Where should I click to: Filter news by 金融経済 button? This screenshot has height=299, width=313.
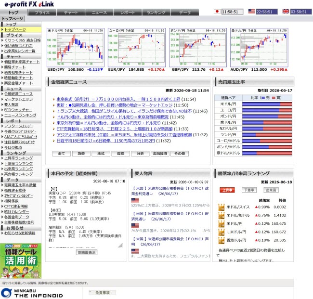coord(160,154)
